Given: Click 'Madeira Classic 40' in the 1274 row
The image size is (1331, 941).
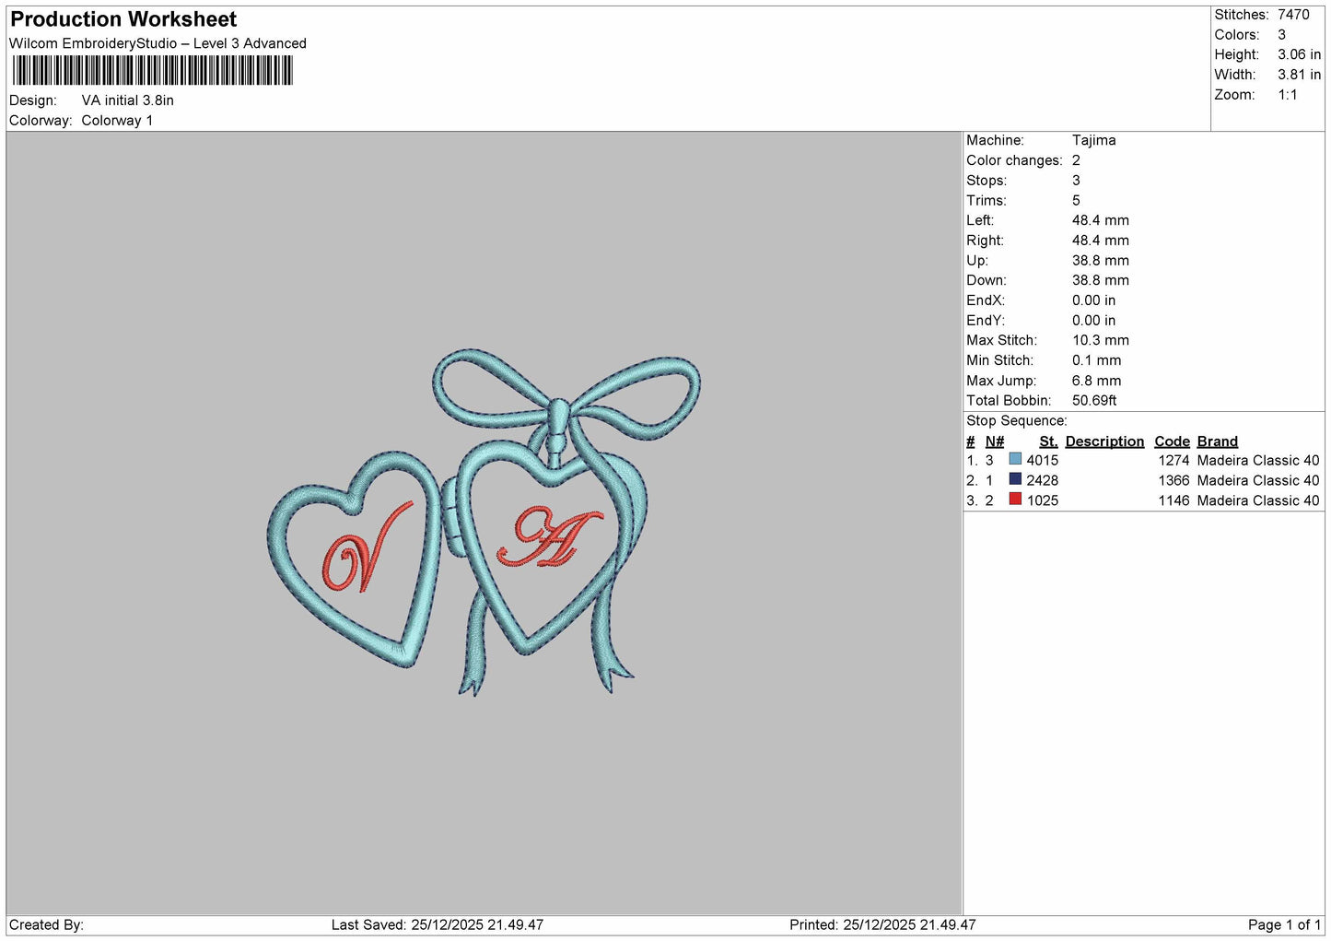Looking at the screenshot, I should 1258,460.
